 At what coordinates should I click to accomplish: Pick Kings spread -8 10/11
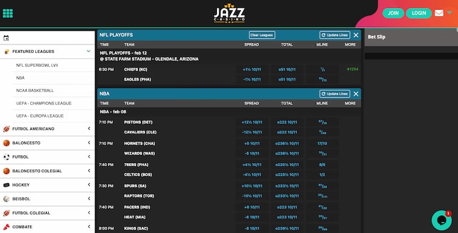tap(252, 229)
